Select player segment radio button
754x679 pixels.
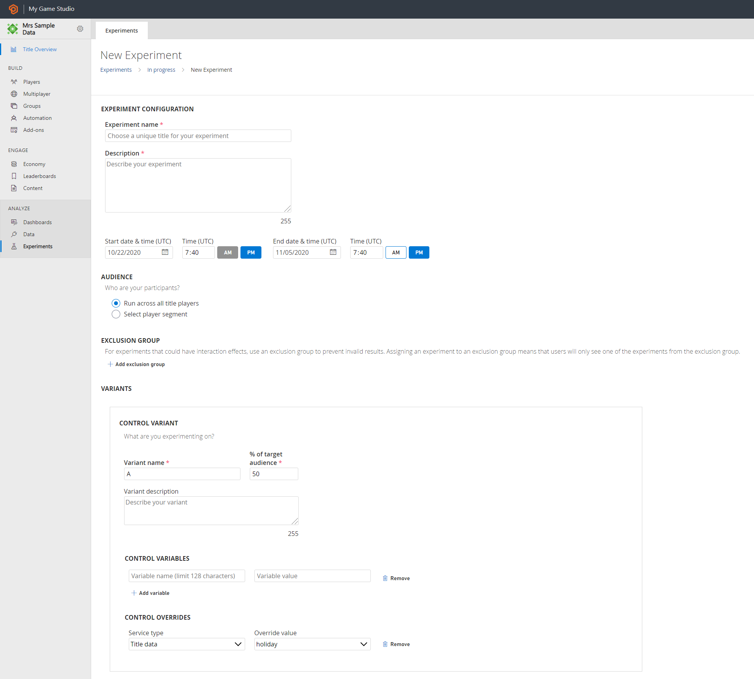click(x=116, y=314)
